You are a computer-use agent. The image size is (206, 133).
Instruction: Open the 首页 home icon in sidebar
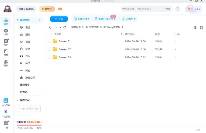coord(6,22)
